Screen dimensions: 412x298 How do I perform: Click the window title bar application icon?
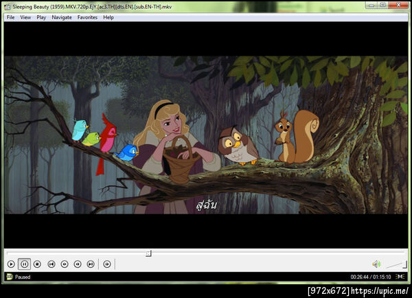point(8,7)
